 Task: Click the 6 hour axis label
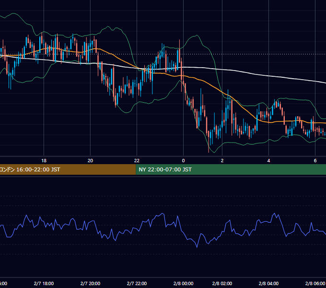315,161
